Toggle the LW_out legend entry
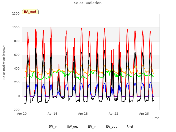 [109, 127]
